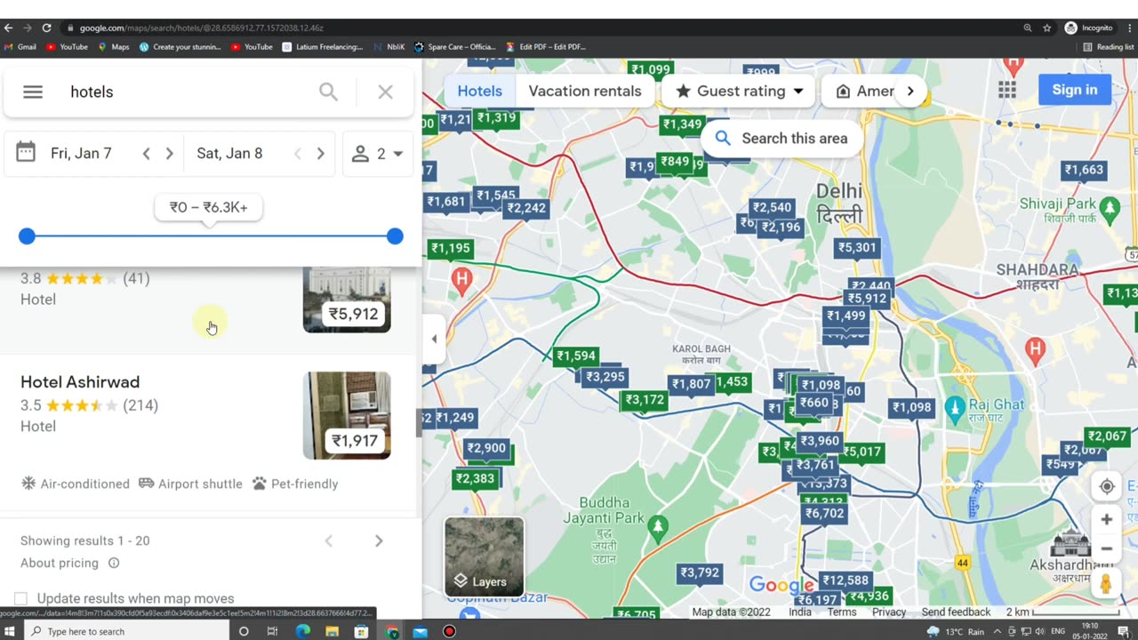Select the ₹1,663 price marker
The image size is (1138, 640).
1084,170
